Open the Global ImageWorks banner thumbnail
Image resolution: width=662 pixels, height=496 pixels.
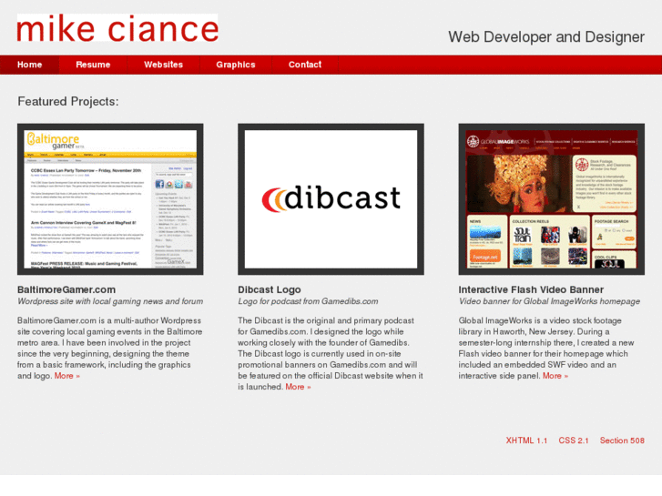click(x=552, y=199)
